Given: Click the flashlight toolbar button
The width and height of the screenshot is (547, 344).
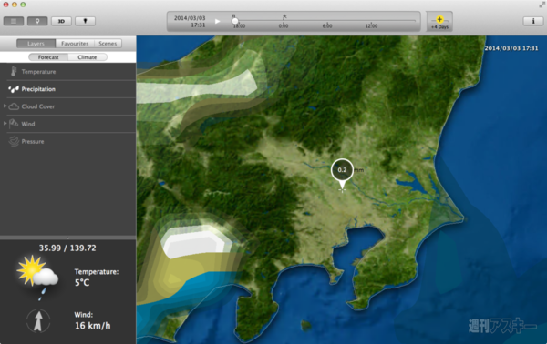Looking at the screenshot, I should click(x=85, y=21).
